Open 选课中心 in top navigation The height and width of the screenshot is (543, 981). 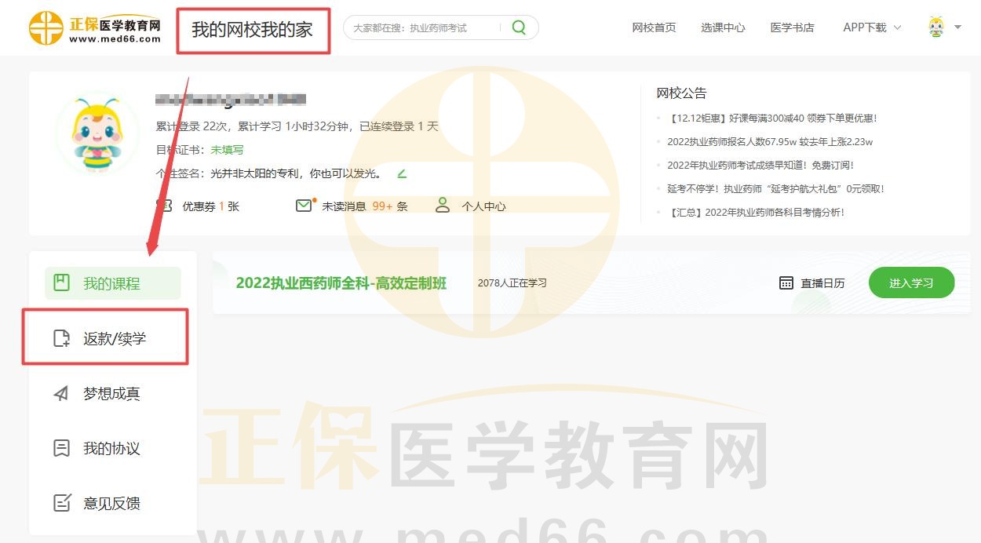click(x=723, y=27)
